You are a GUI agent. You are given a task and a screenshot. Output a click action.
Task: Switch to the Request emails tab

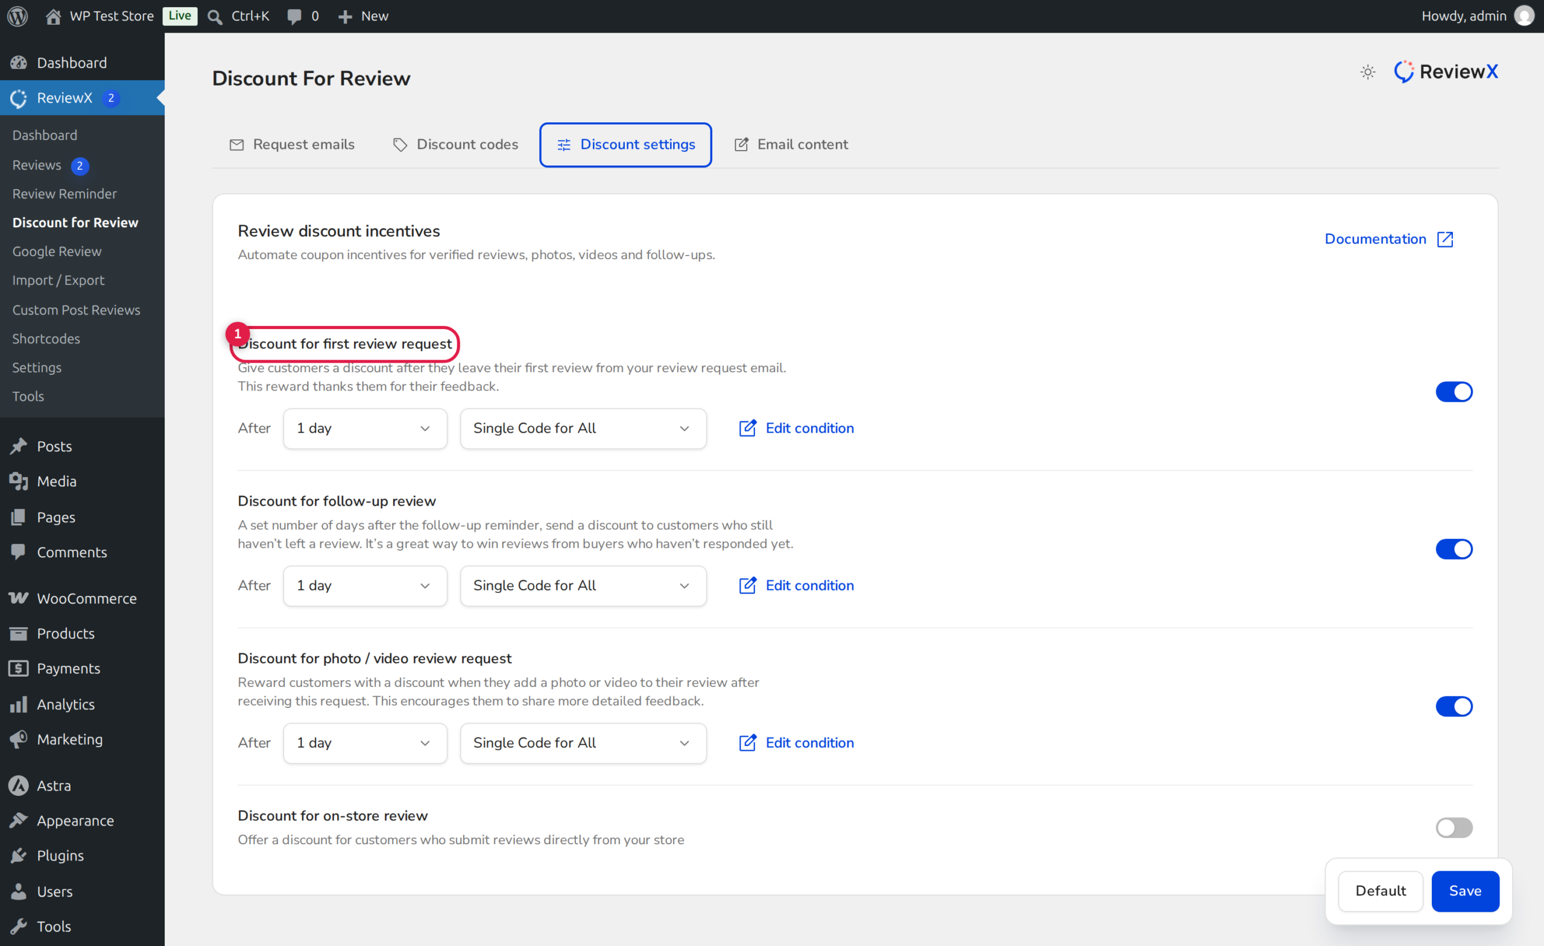point(292,145)
